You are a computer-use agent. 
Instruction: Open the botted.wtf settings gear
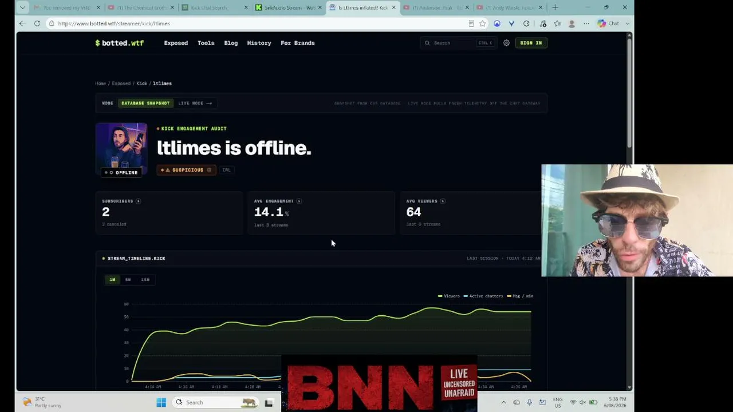pyautogui.click(x=506, y=43)
